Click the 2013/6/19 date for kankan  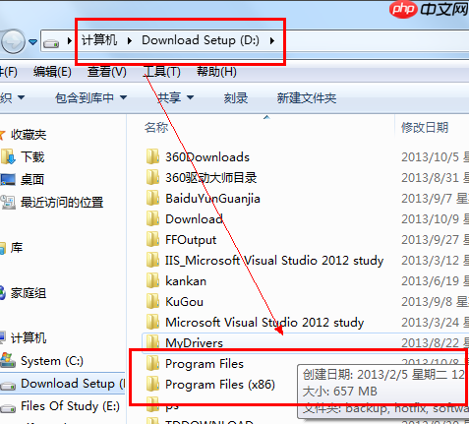click(430, 281)
